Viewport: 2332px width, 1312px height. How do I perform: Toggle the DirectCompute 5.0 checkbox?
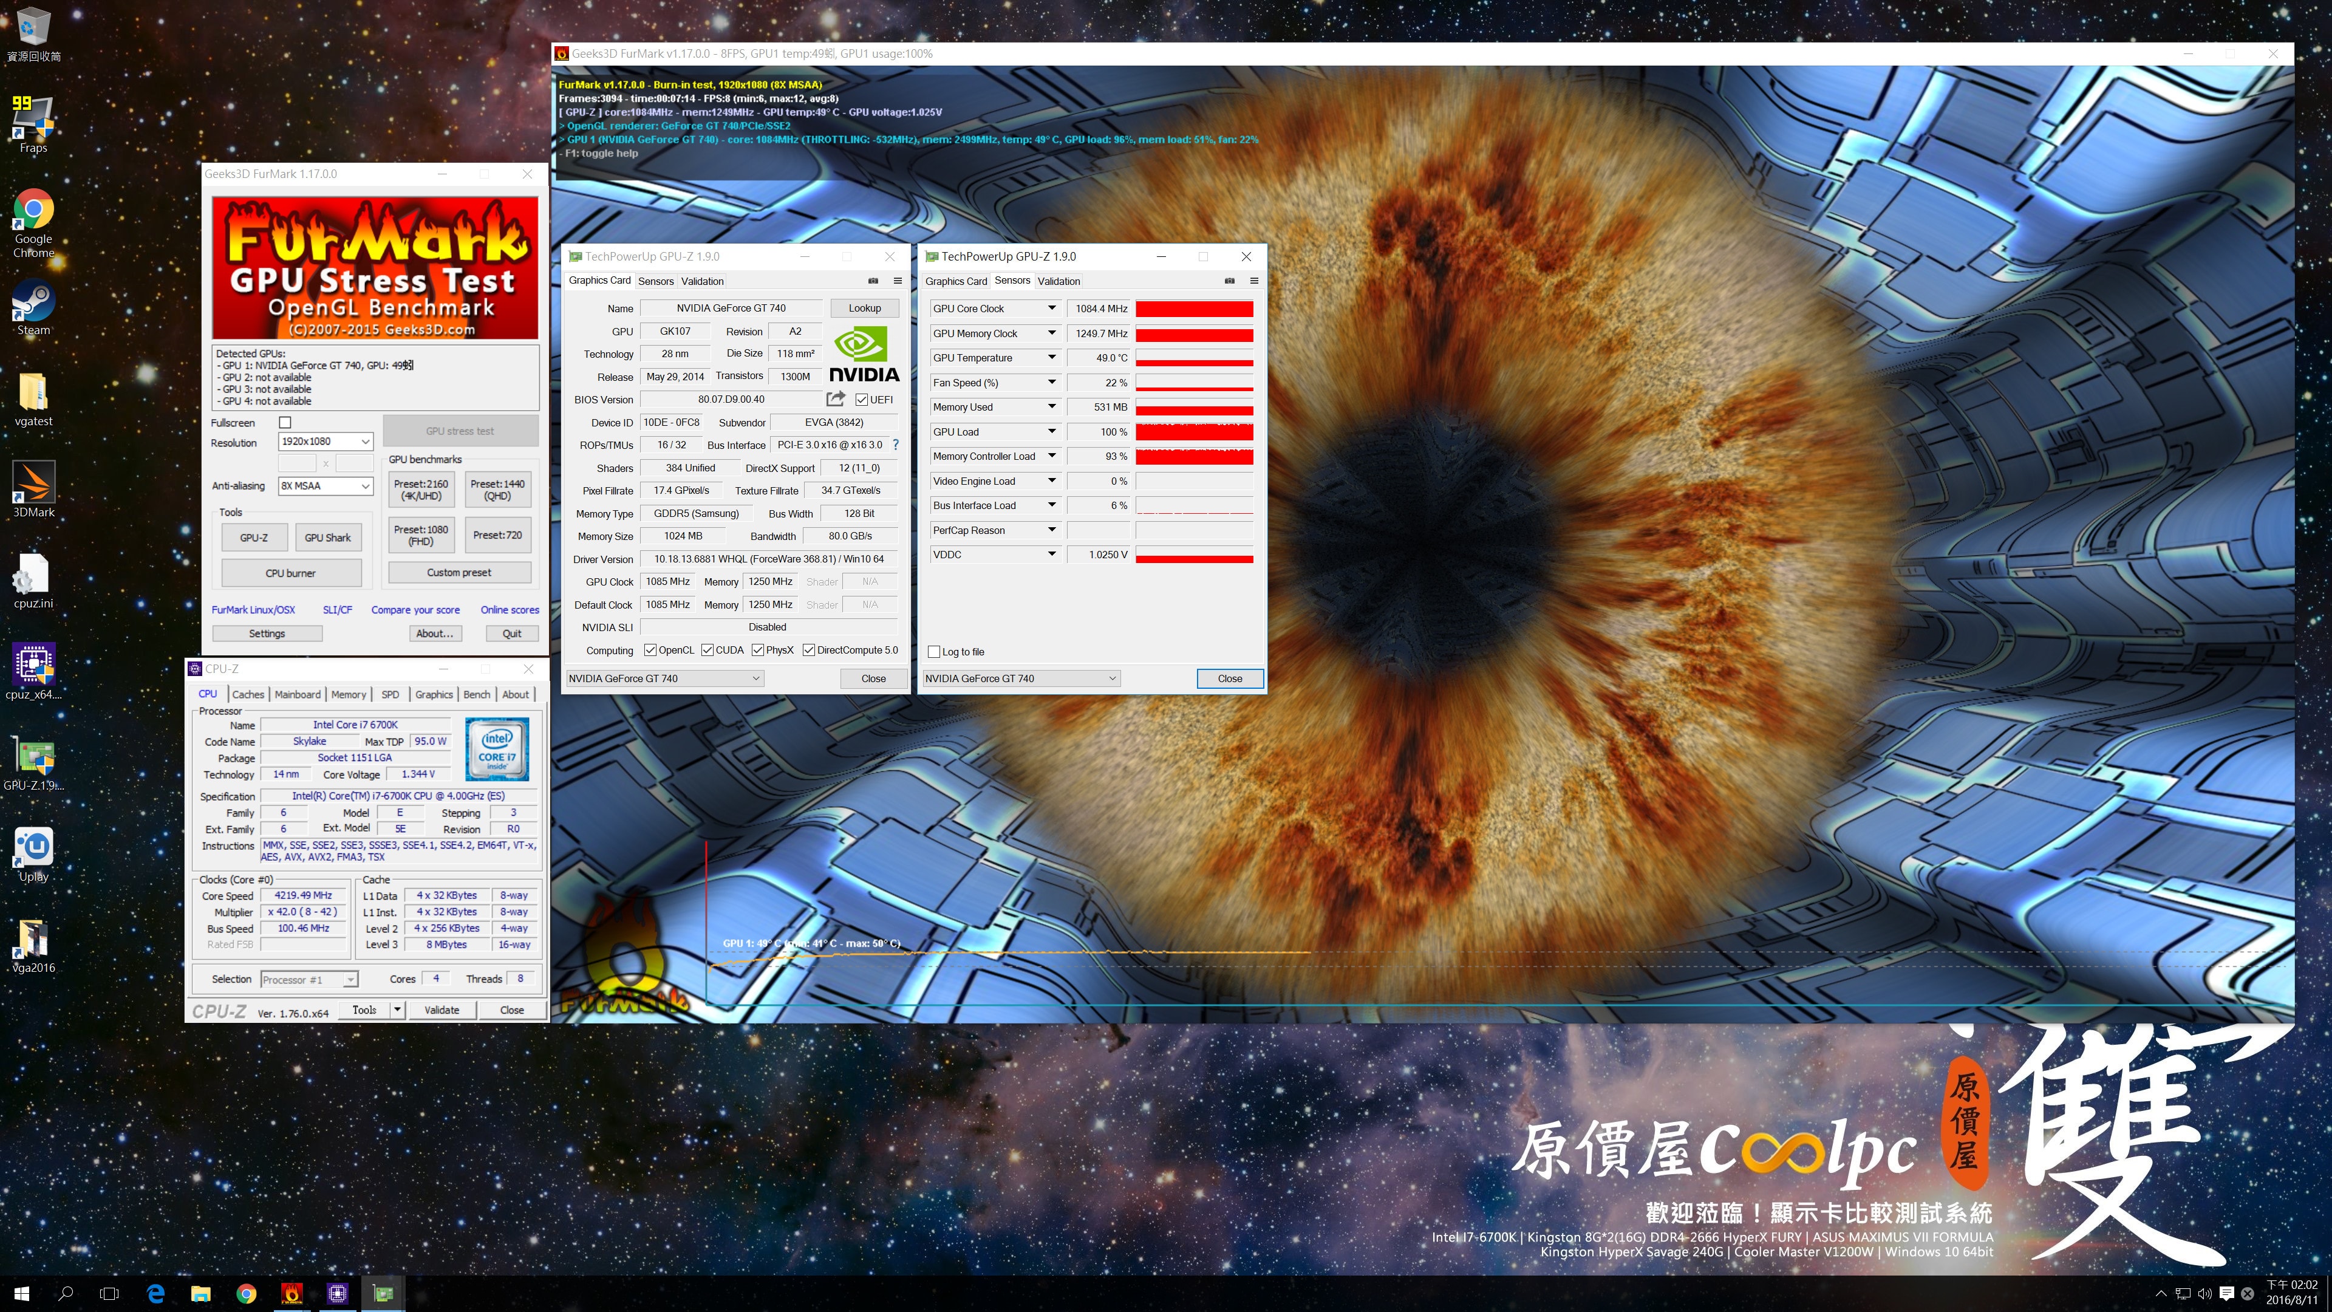click(x=808, y=650)
